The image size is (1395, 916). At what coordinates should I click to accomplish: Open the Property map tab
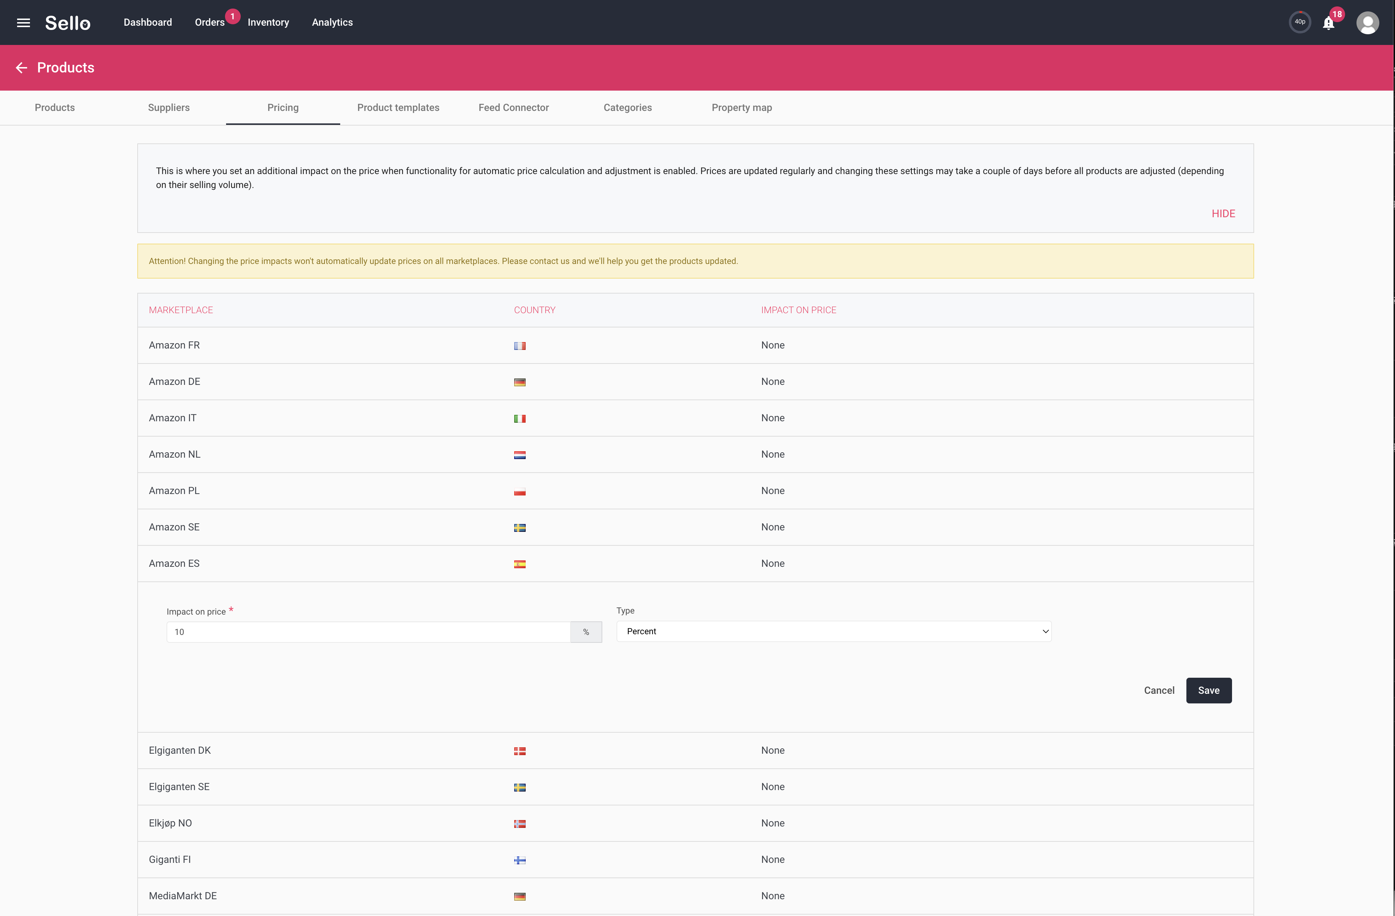coord(741,107)
